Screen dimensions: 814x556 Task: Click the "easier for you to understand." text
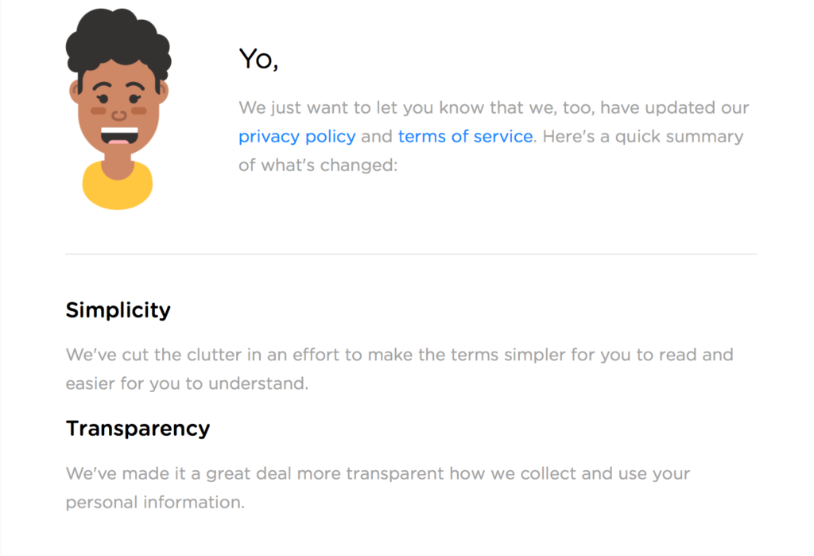click(187, 383)
